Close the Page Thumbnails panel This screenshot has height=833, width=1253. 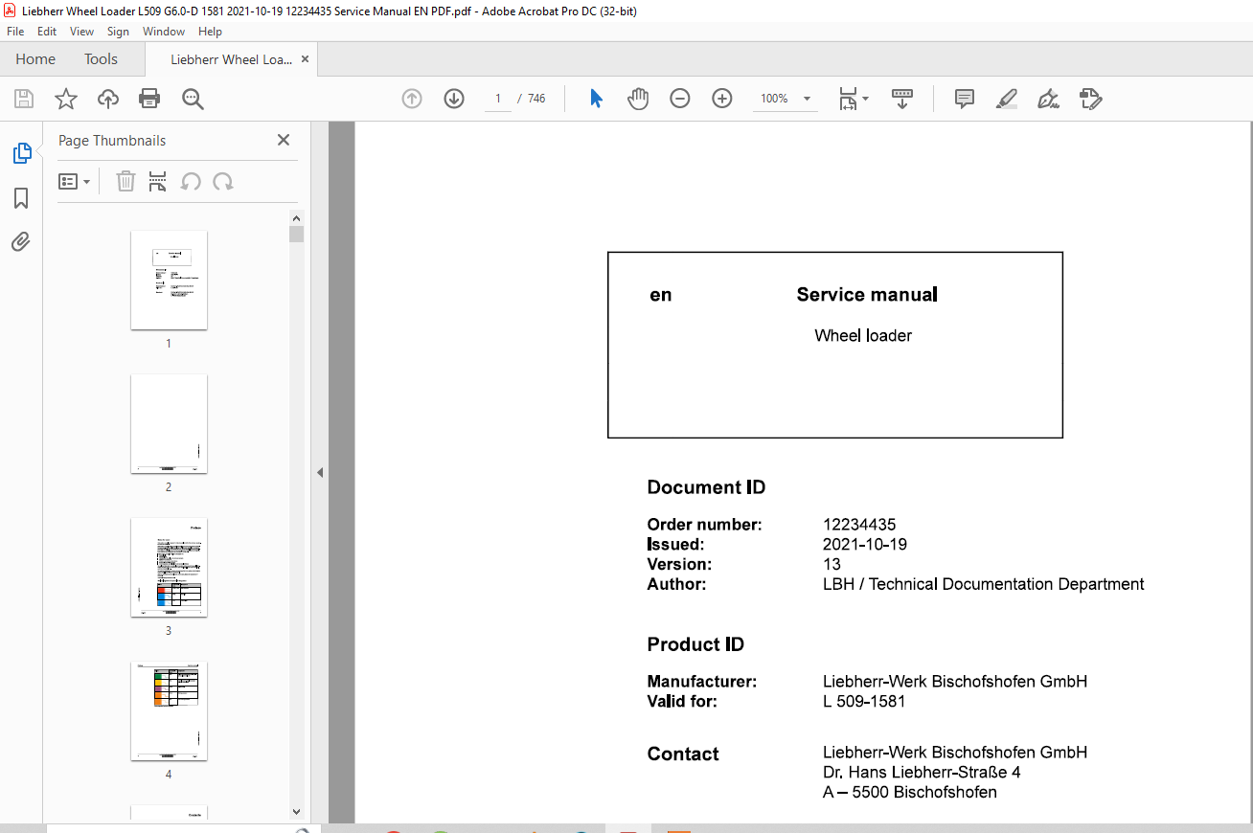(x=284, y=140)
